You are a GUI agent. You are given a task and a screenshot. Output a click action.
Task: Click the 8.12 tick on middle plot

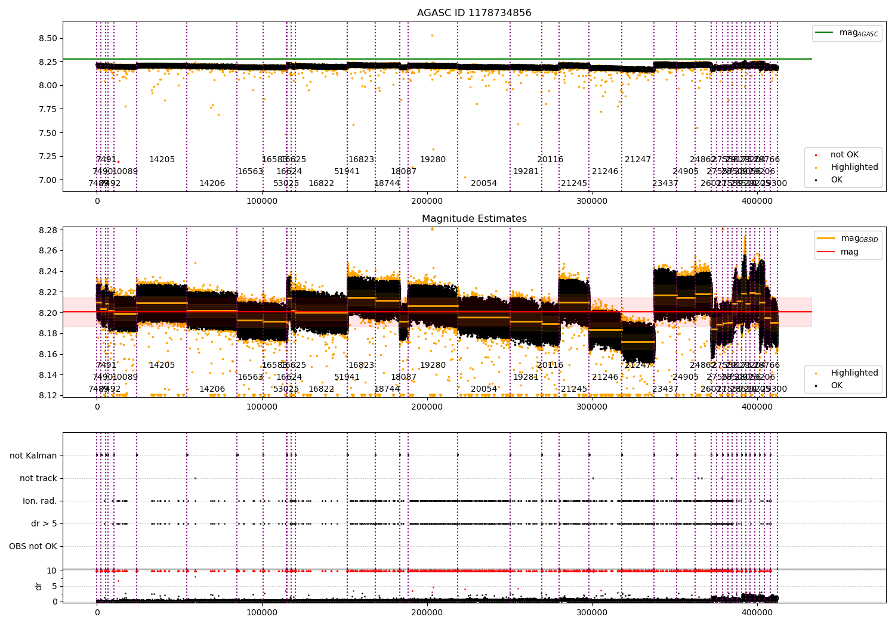click(x=48, y=395)
